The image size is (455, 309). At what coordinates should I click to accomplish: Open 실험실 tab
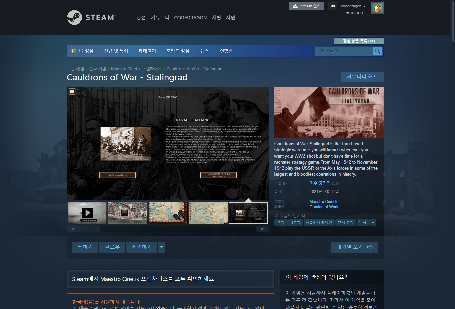pos(226,51)
